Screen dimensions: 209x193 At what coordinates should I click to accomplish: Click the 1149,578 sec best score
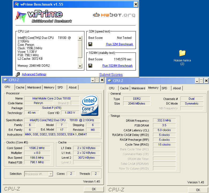tap(122, 59)
